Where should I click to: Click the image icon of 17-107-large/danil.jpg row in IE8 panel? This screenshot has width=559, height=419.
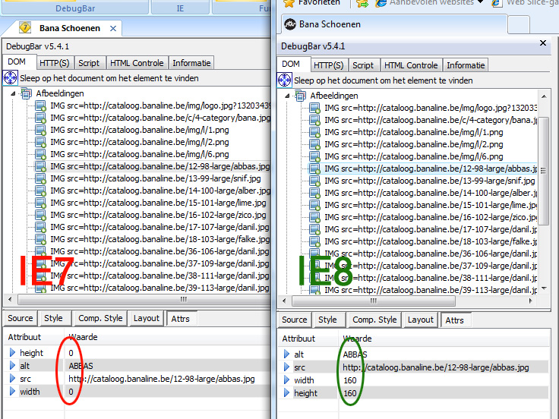314,229
